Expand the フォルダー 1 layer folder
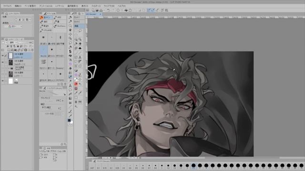The image size is (305, 171). tap(9, 68)
